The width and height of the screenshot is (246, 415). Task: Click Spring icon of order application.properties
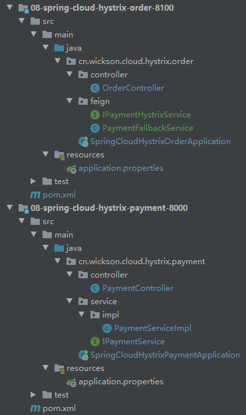click(71, 169)
